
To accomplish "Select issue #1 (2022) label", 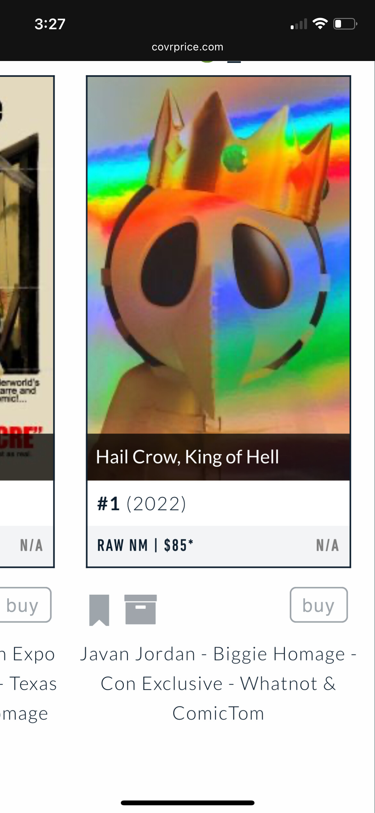I will (x=142, y=503).
